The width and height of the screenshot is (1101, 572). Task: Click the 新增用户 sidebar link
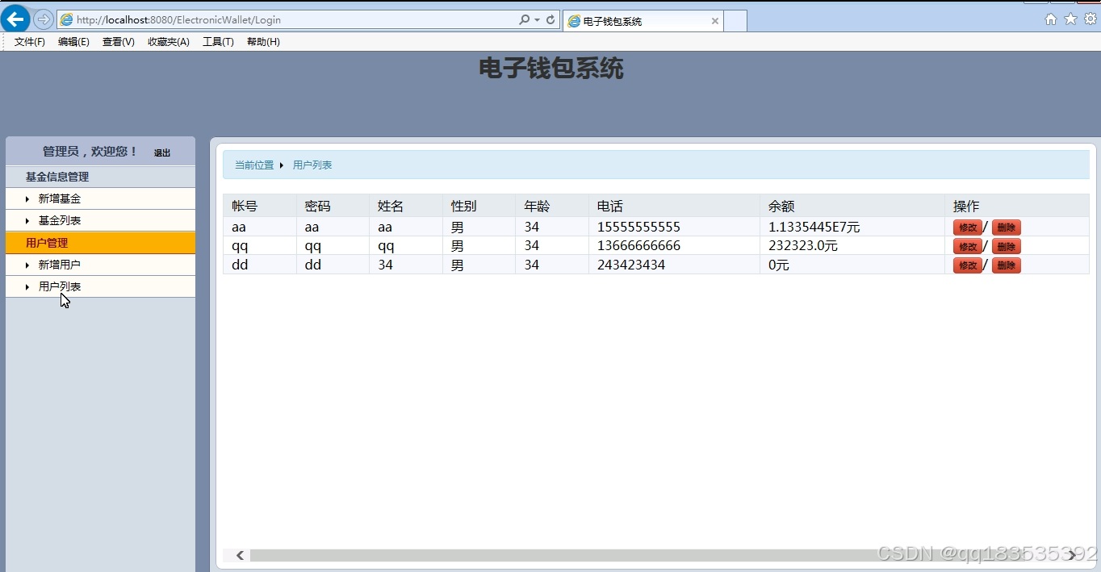tap(61, 264)
